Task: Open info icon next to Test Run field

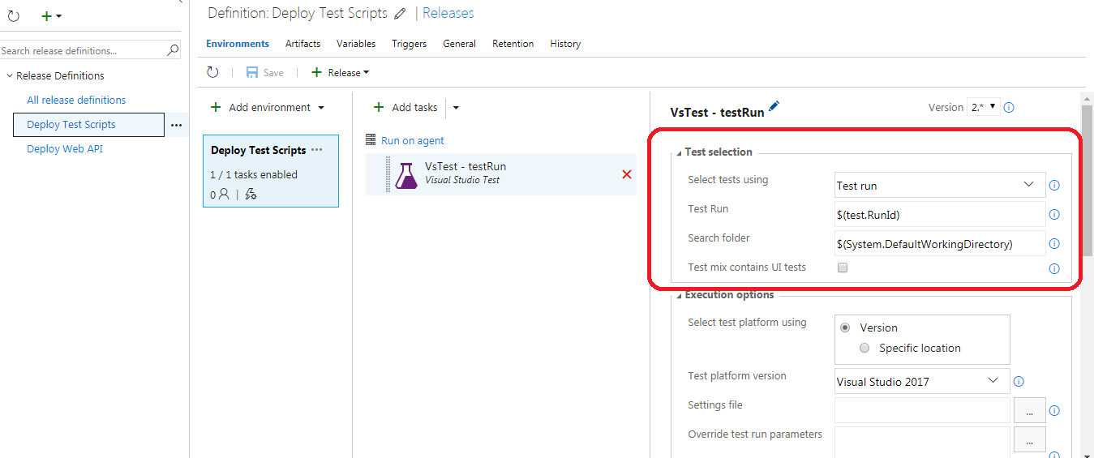Action: click(x=1054, y=215)
